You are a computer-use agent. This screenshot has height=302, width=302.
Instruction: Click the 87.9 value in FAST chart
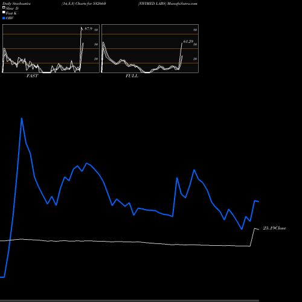click(88, 29)
